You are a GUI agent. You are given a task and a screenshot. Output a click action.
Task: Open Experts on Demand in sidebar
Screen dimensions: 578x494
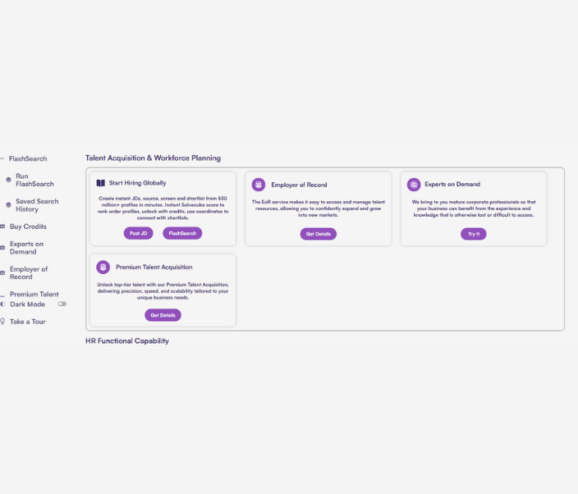click(x=26, y=248)
